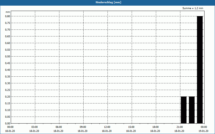Click the 0,10 y-axis label
This screenshot has height=134, width=215.
(x=8, y=110)
